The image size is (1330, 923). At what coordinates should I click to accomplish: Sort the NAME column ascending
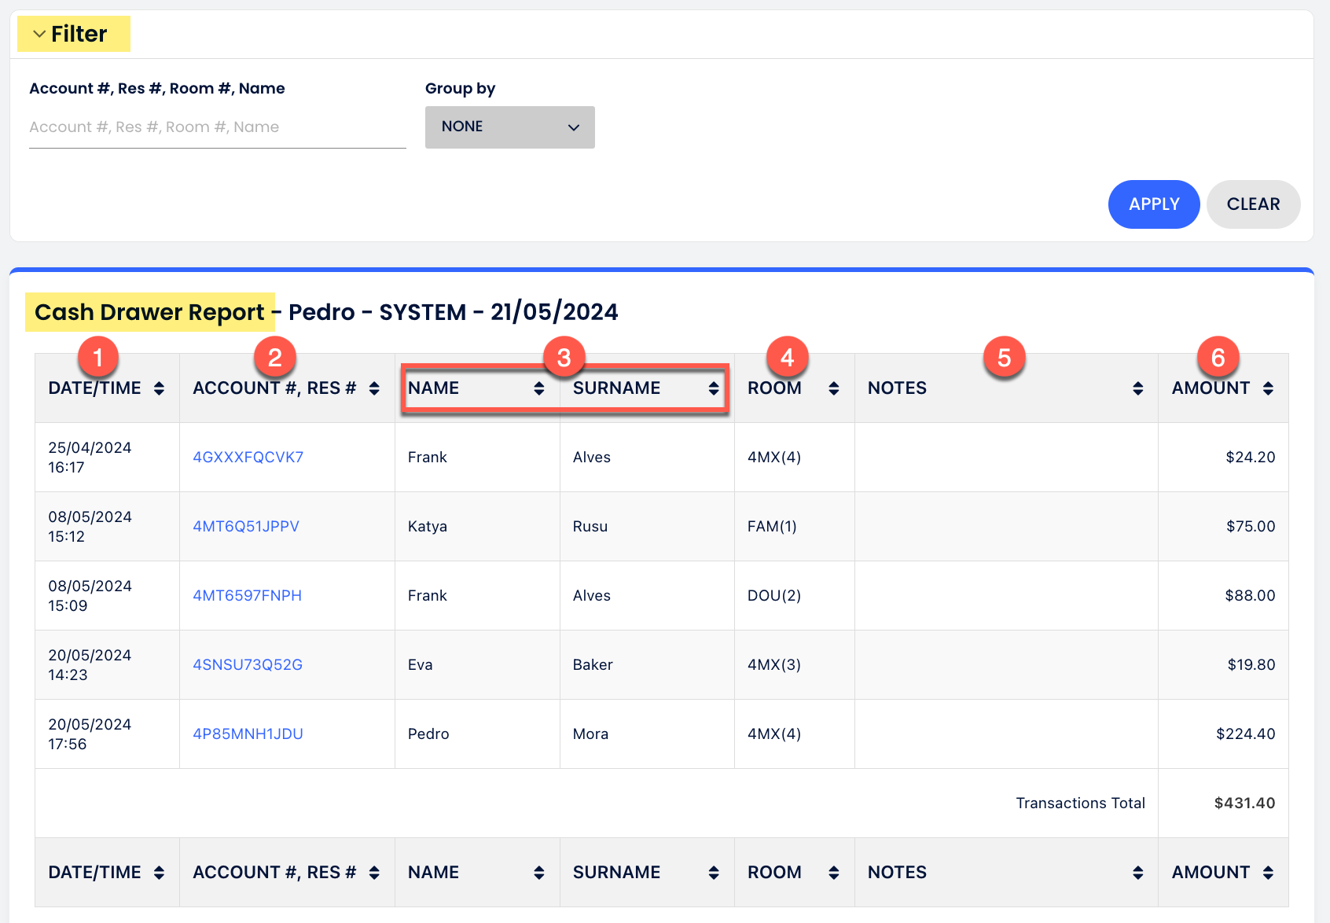[539, 388]
